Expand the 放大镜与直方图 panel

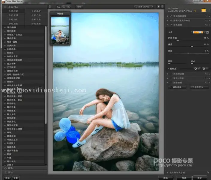click(x=168, y=173)
